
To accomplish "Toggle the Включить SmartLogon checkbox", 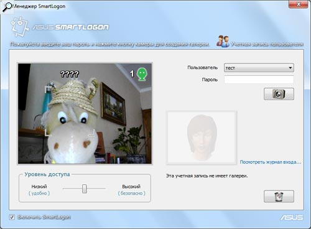I will coord(12,217).
